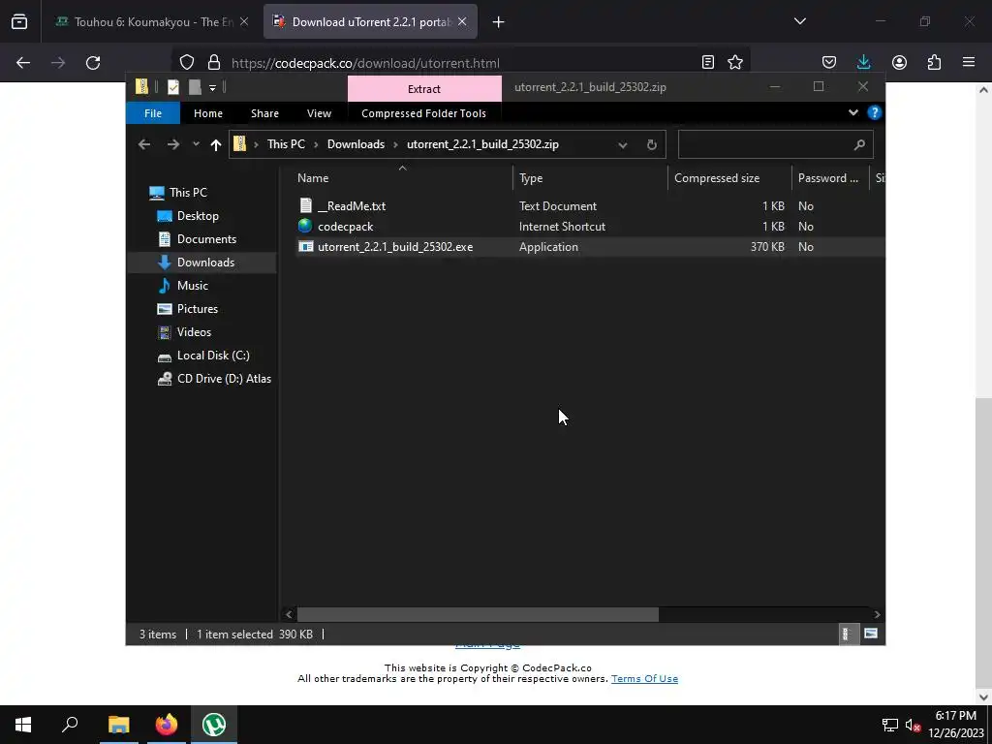992x744 pixels.
Task: Open Pictures in navigation pane
Action: pyautogui.click(x=198, y=309)
